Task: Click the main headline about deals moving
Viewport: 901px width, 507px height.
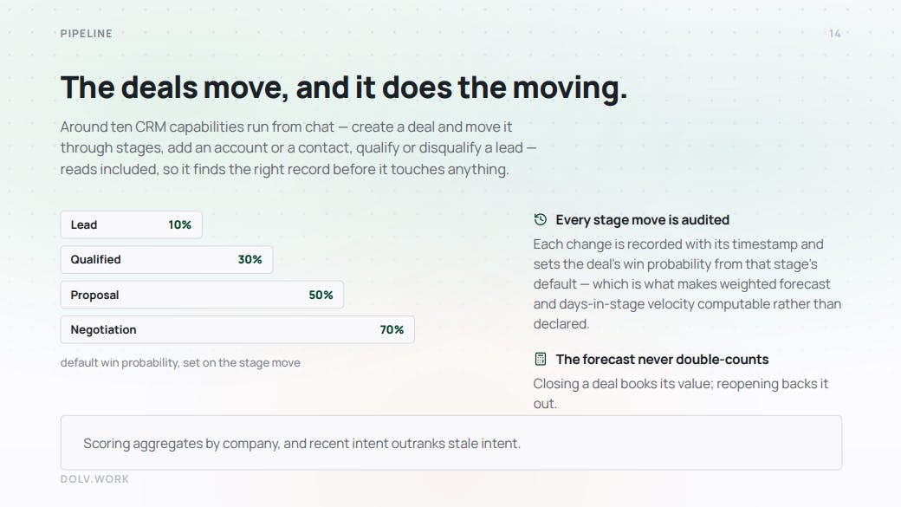Action: (x=344, y=88)
